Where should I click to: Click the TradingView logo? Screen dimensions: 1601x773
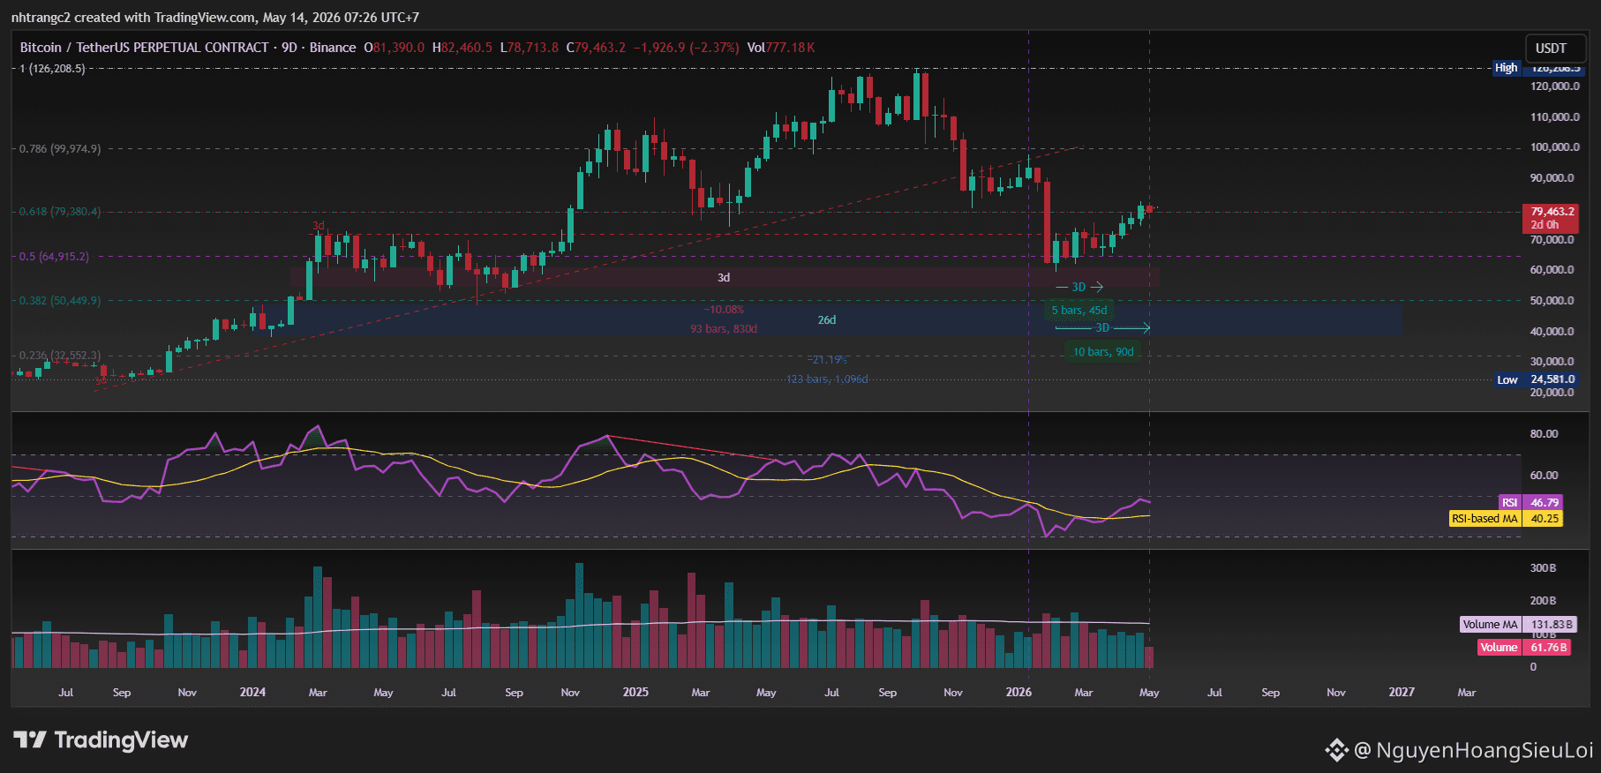point(101,739)
